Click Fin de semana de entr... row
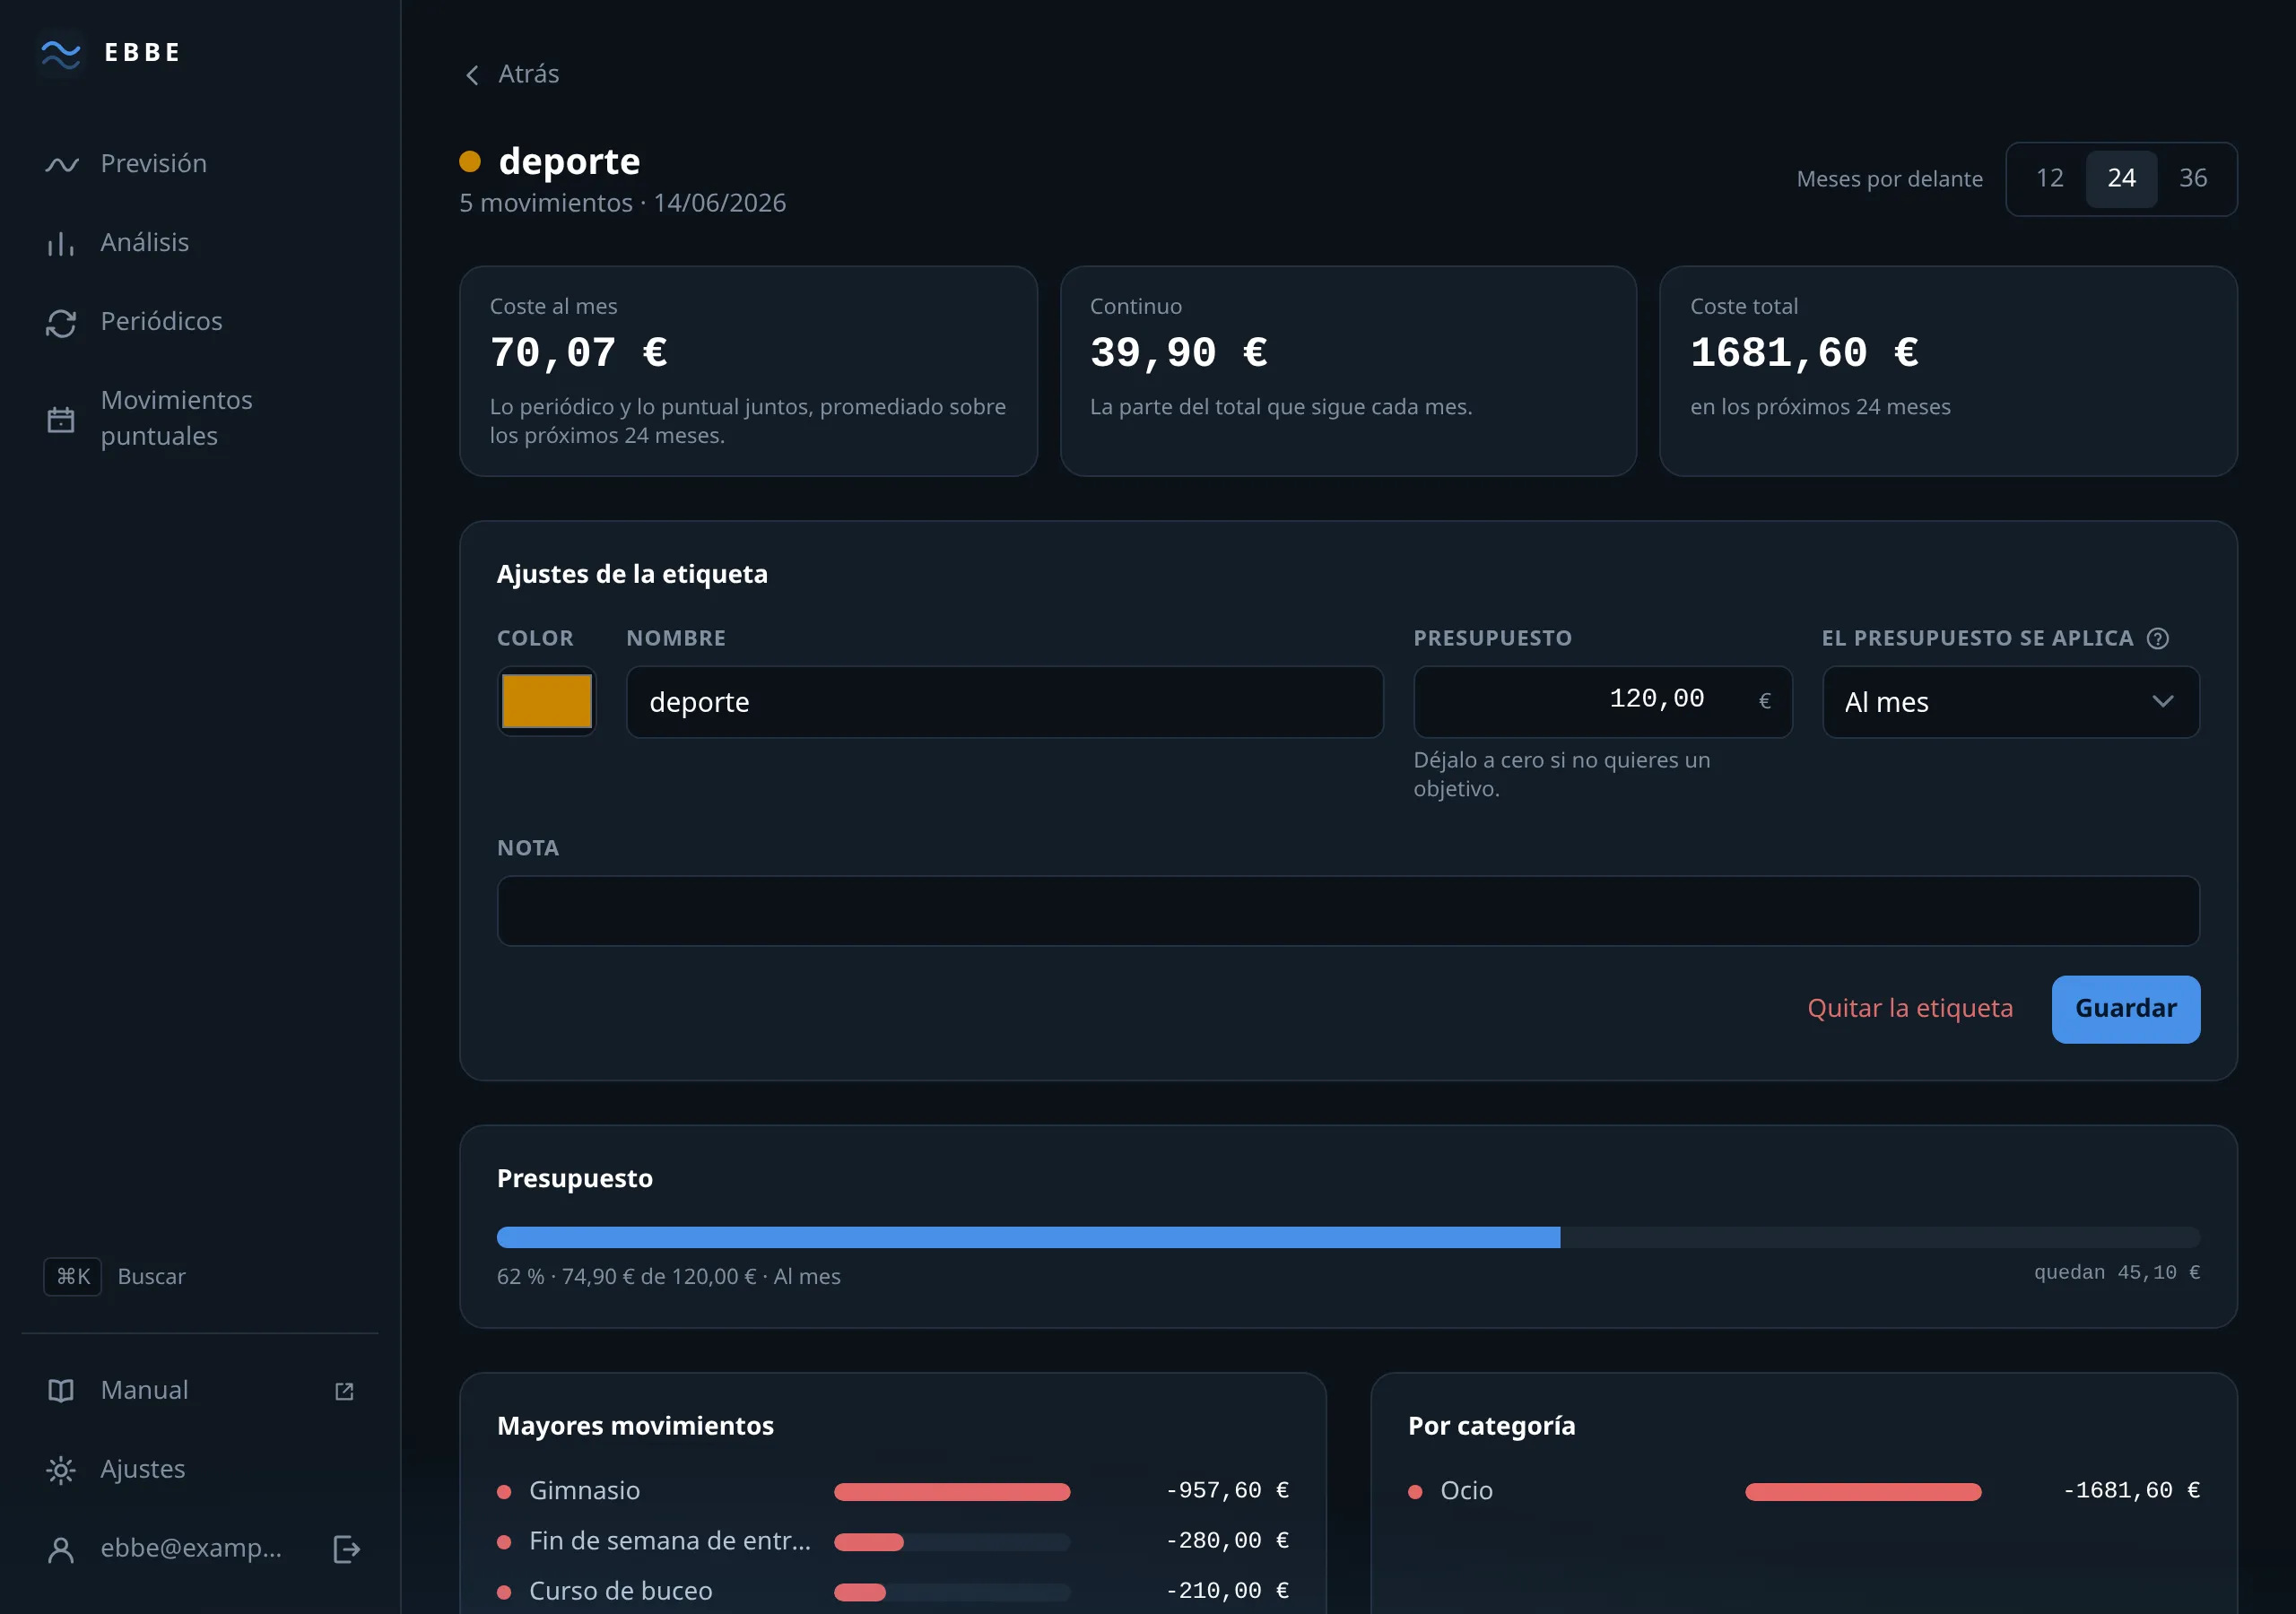2296x1614 pixels. coord(893,1541)
